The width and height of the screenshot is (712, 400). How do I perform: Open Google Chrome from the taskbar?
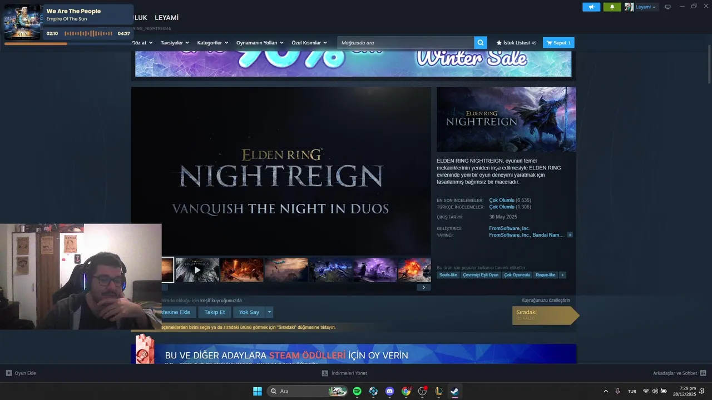tap(406, 391)
